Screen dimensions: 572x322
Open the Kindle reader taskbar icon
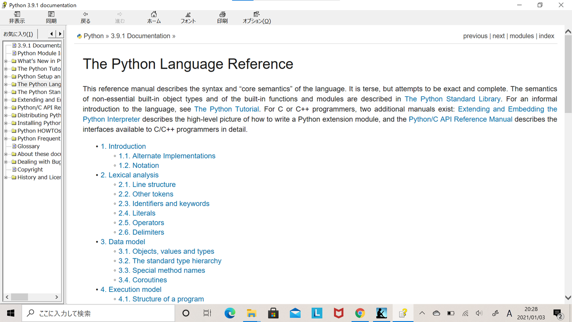(382, 313)
